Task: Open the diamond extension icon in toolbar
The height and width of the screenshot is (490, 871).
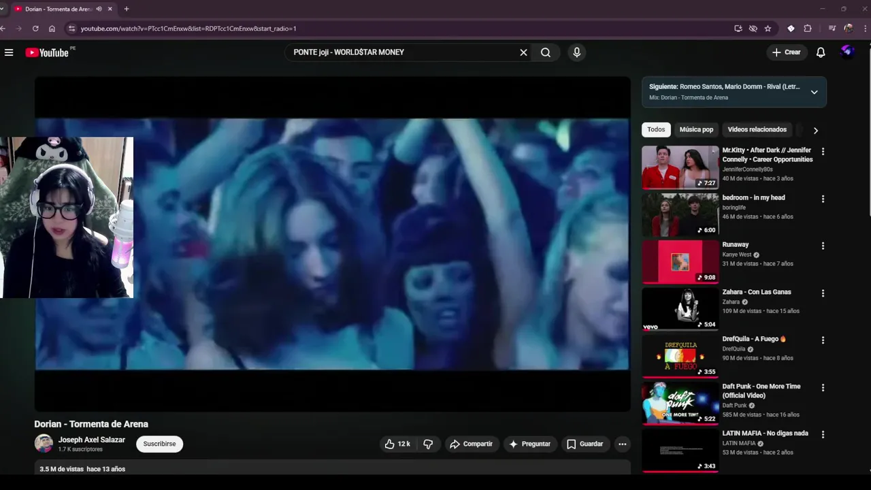Action: pyautogui.click(x=791, y=29)
